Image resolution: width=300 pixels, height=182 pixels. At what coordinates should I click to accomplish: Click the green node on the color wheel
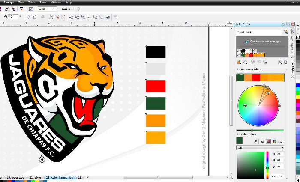pyautogui.click(x=245, y=106)
